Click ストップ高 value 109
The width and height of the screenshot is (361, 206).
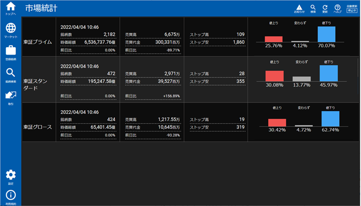click(x=240, y=34)
